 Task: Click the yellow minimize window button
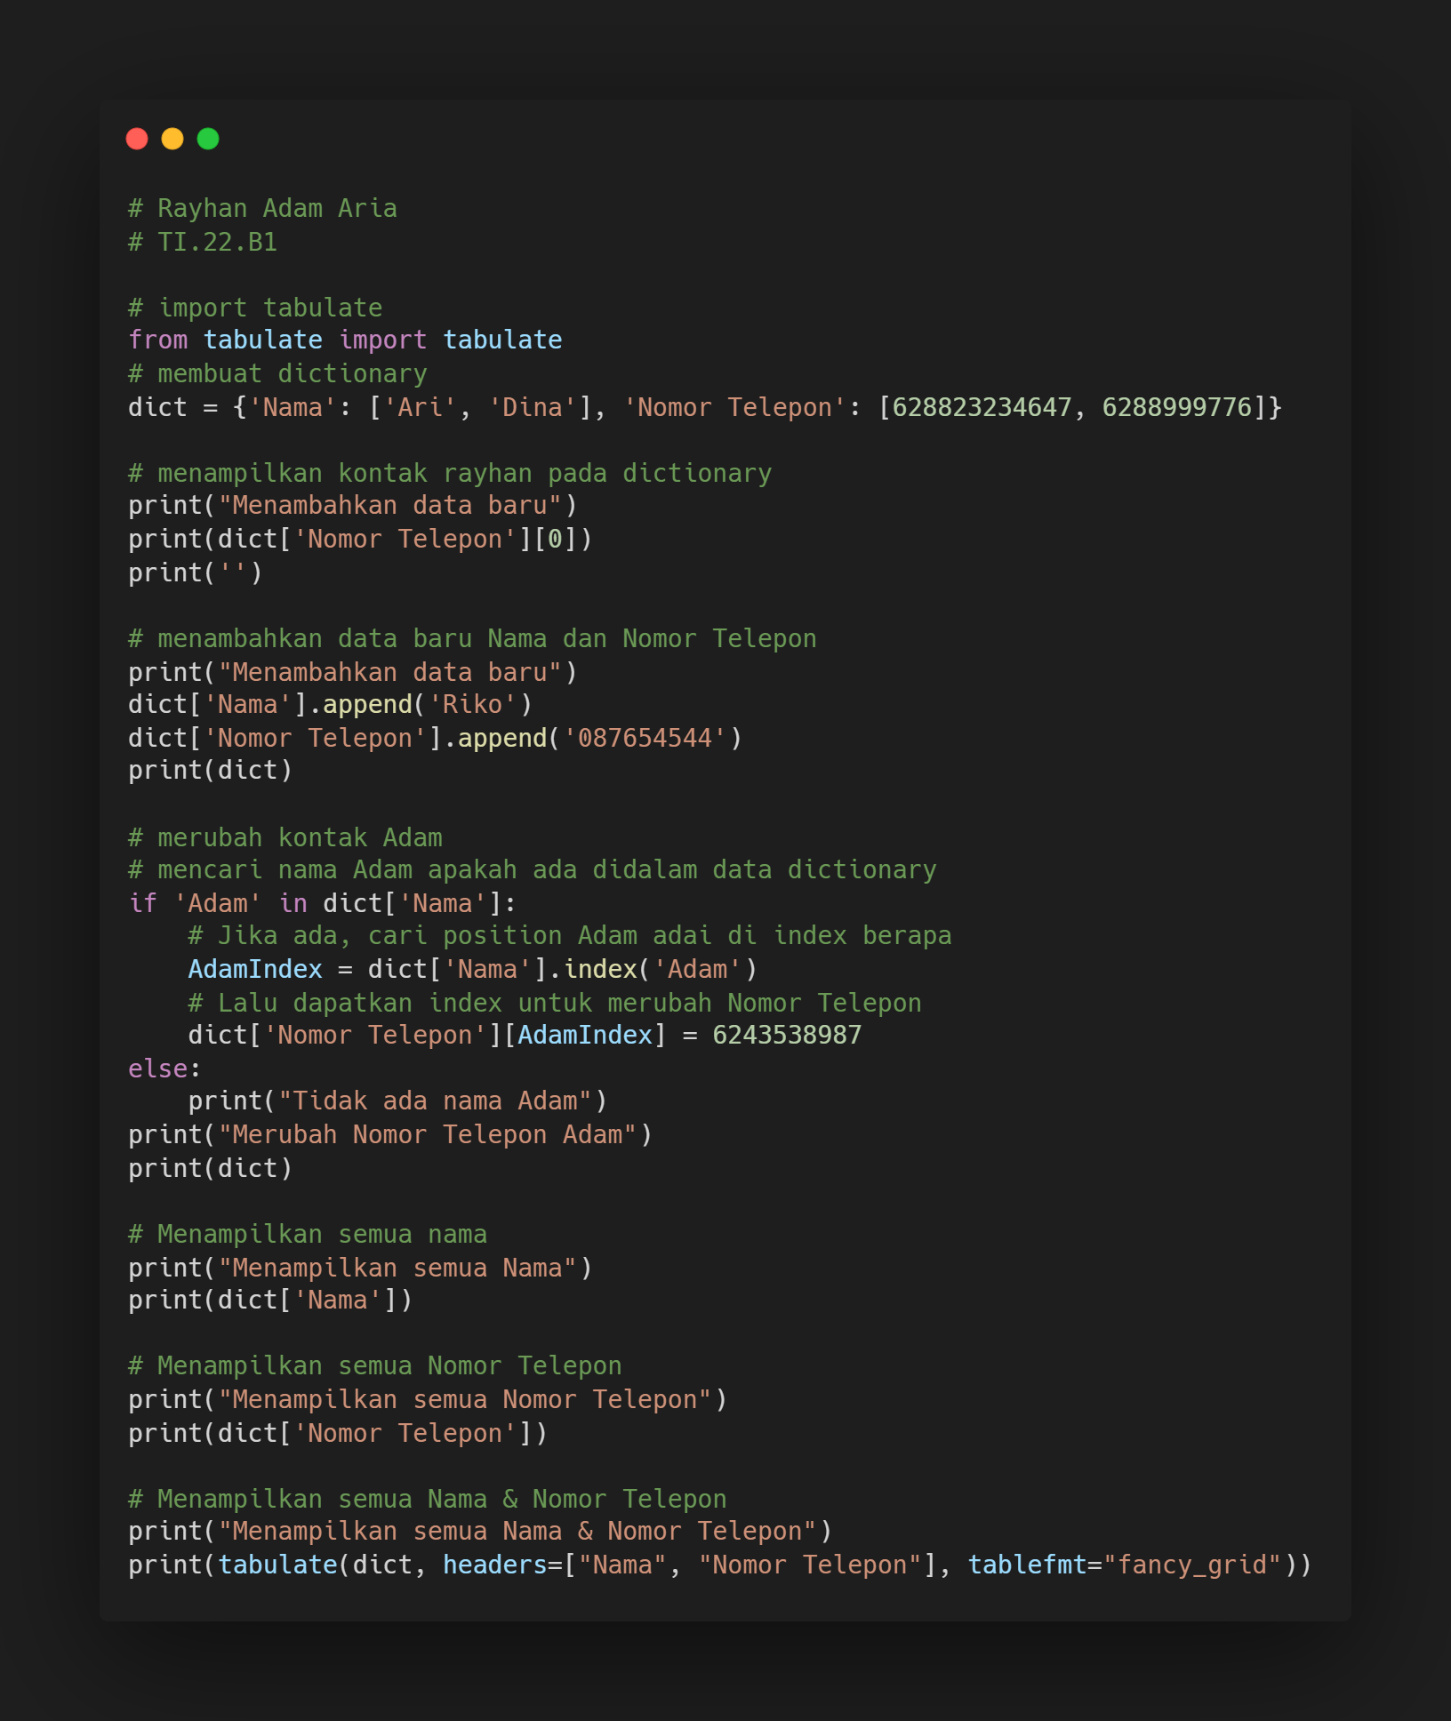(172, 139)
